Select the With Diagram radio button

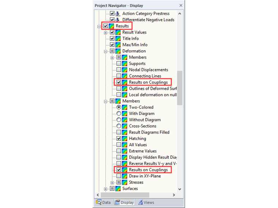click(x=119, y=113)
